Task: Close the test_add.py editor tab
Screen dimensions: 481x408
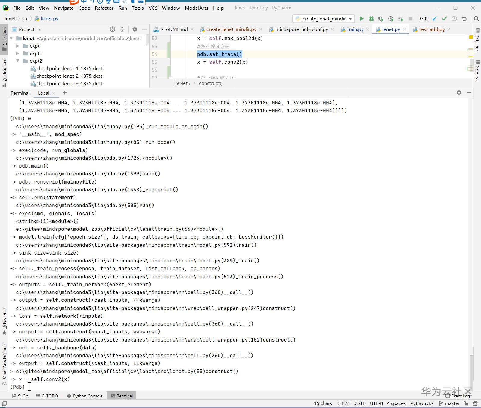Action: (449, 29)
